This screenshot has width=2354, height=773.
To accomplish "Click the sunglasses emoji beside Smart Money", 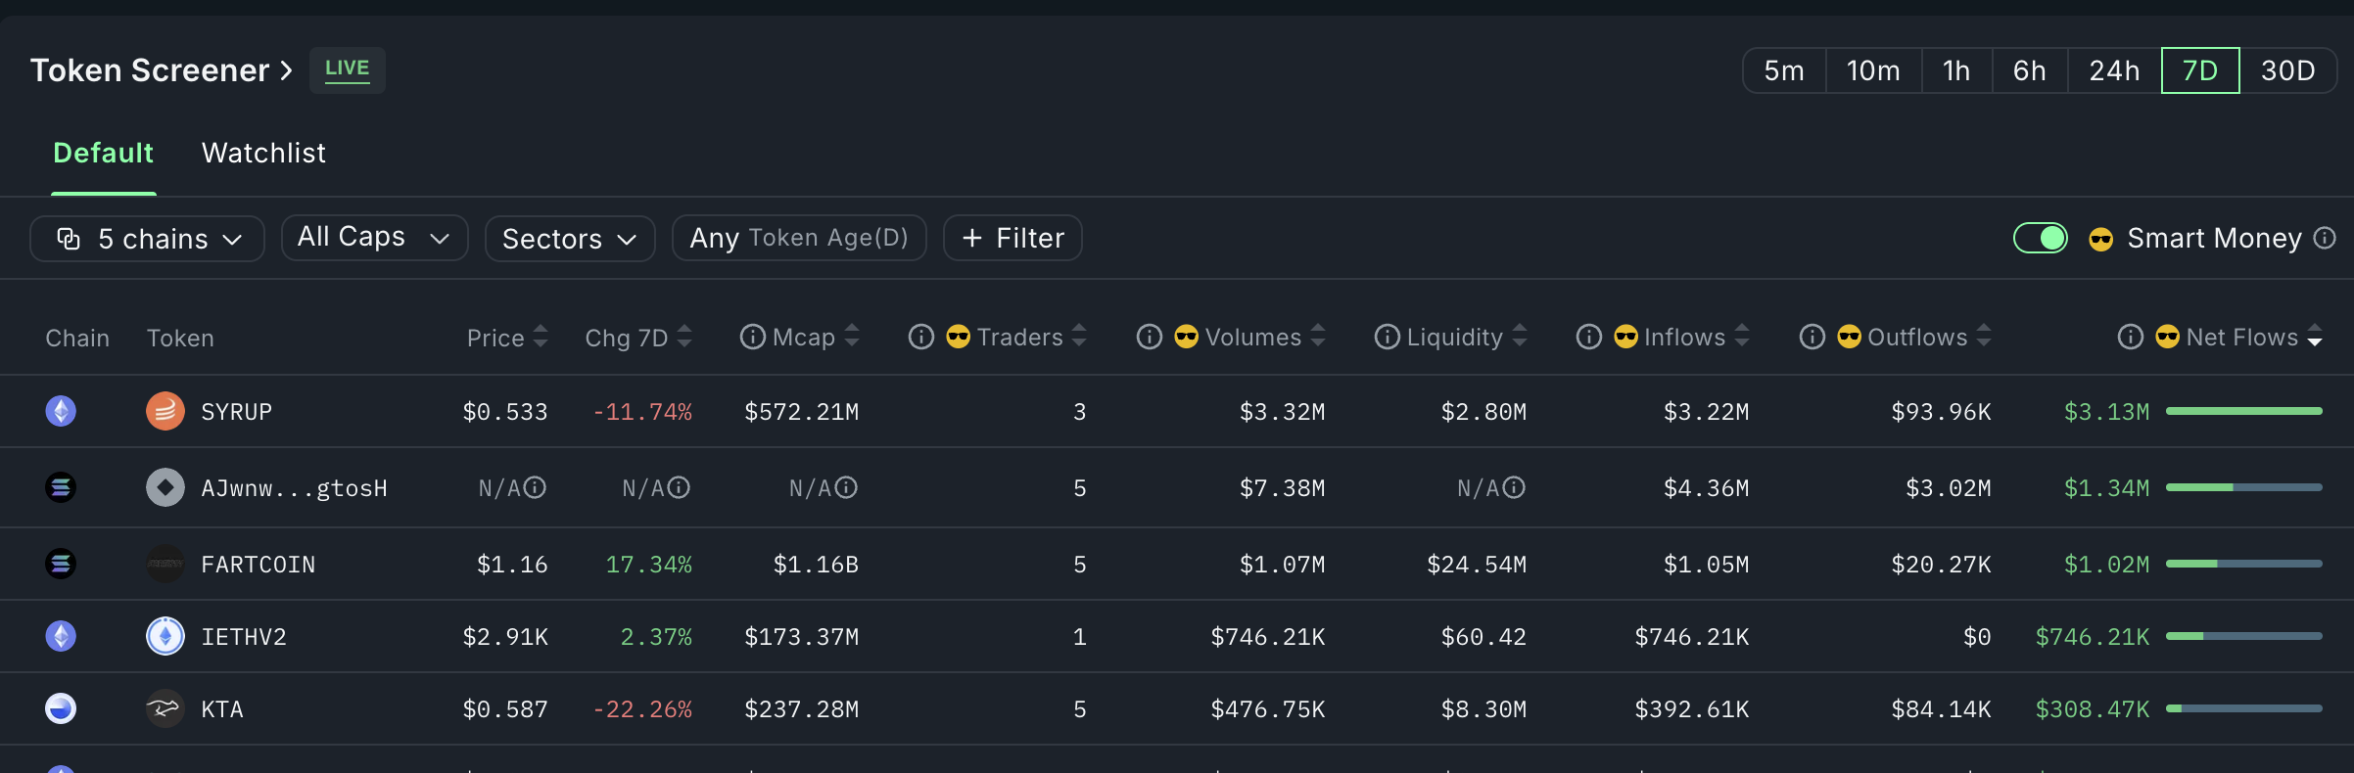I will pyautogui.click(x=2100, y=239).
